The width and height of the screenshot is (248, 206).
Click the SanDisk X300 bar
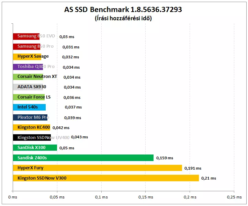pos(35,148)
